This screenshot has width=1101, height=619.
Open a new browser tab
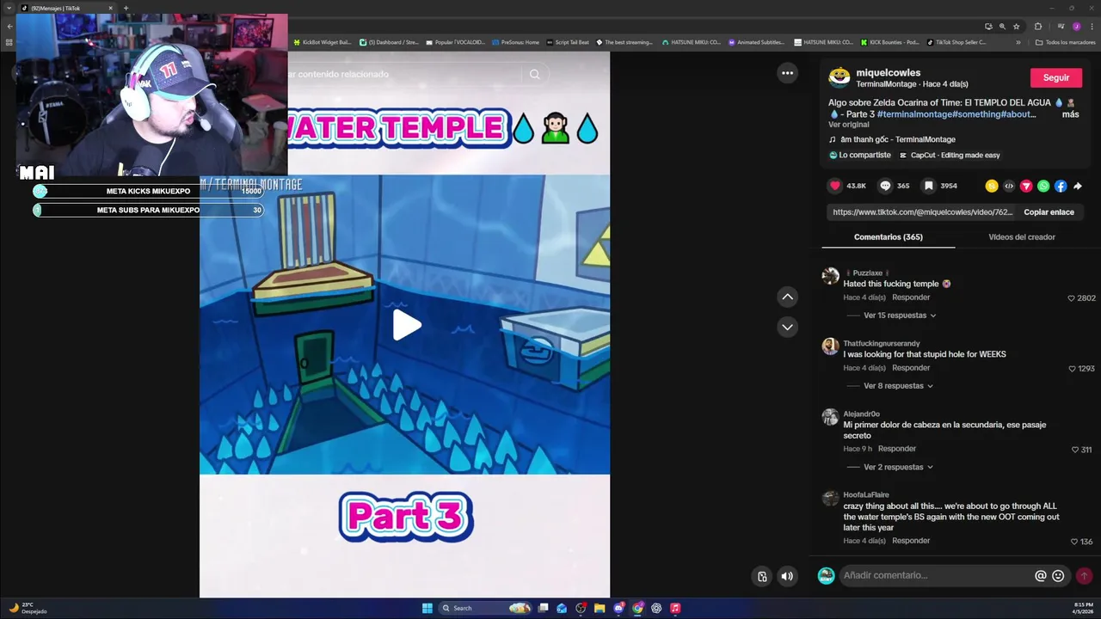pyautogui.click(x=126, y=9)
